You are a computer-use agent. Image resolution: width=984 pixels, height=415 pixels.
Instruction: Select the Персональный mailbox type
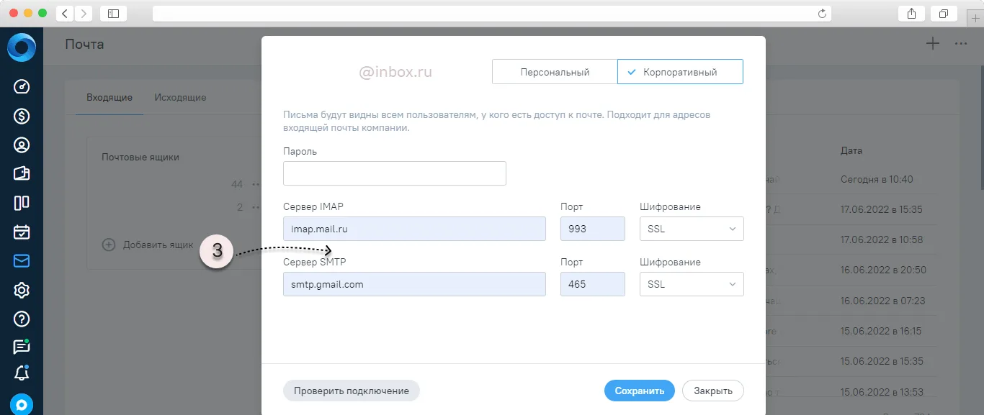555,72
